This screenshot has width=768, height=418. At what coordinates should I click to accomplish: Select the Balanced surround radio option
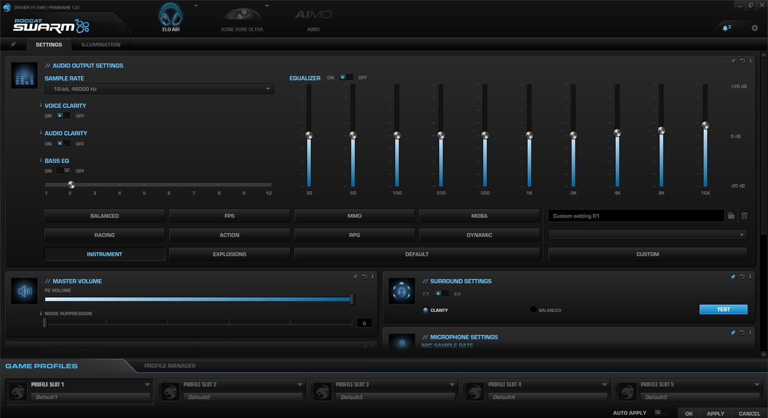pyautogui.click(x=533, y=310)
